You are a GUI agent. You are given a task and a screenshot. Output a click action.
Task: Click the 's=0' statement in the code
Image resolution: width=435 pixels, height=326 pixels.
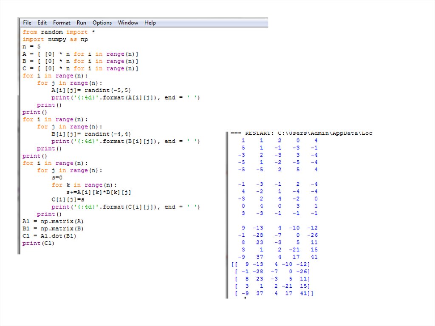tap(57, 178)
